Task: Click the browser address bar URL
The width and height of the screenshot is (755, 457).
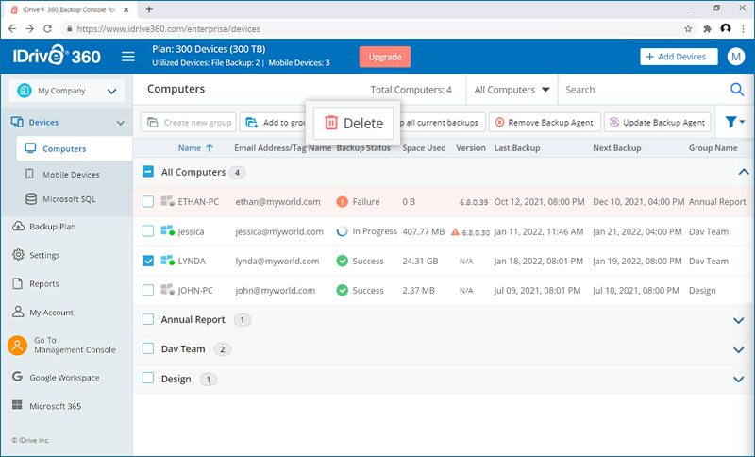Action: [x=169, y=29]
